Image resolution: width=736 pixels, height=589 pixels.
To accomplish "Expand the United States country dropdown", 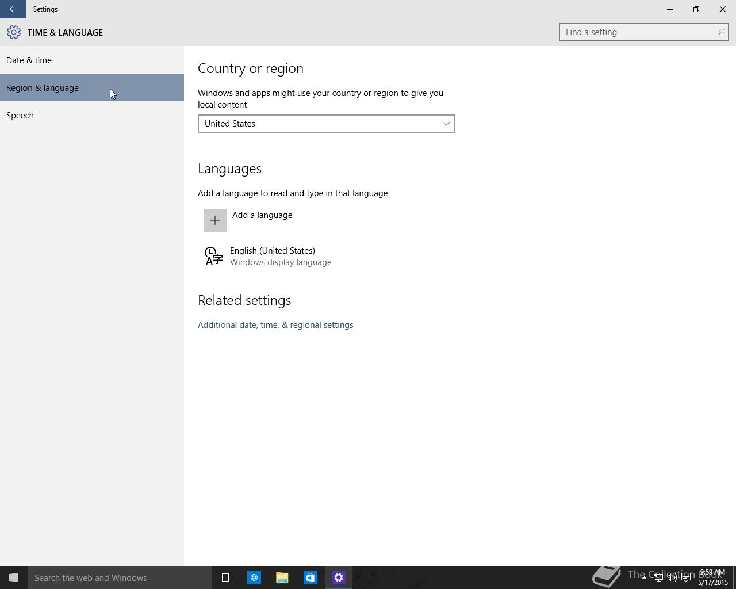I will click(x=327, y=124).
